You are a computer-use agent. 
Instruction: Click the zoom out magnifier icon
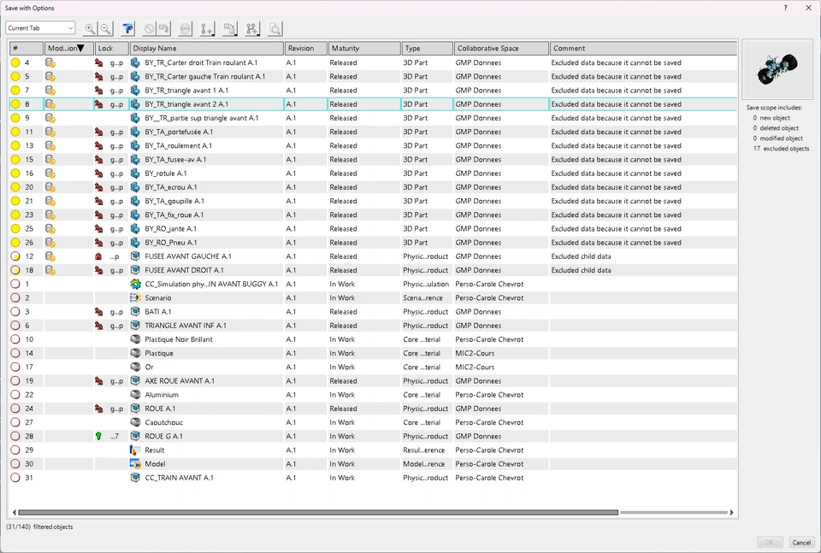(106, 29)
